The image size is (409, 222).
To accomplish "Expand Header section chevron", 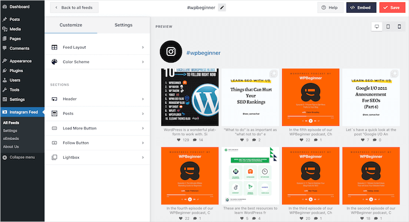I will point(143,99).
